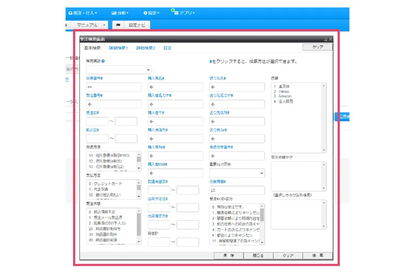Select 都合によりキャンセル in cancel list

[x=232, y=235]
